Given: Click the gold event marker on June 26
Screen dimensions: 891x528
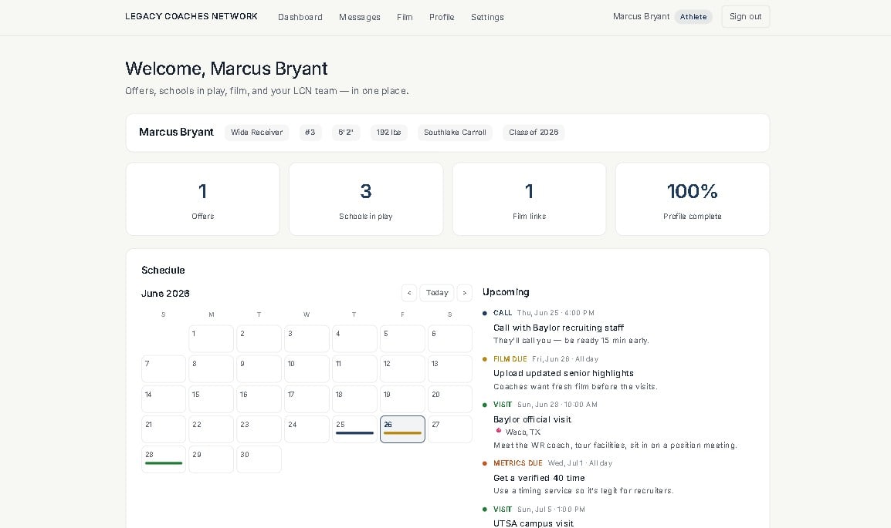Looking at the screenshot, I should (402, 433).
